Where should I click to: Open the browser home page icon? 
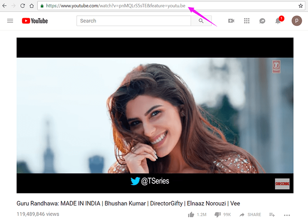32,6
